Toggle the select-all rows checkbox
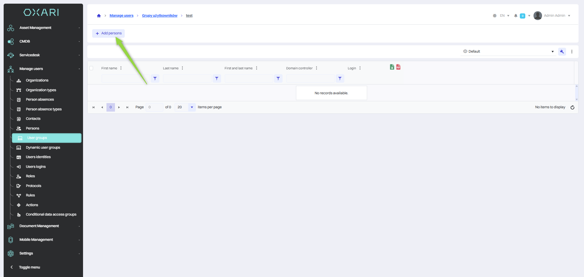Image resolution: width=584 pixels, height=277 pixels. pos(91,68)
